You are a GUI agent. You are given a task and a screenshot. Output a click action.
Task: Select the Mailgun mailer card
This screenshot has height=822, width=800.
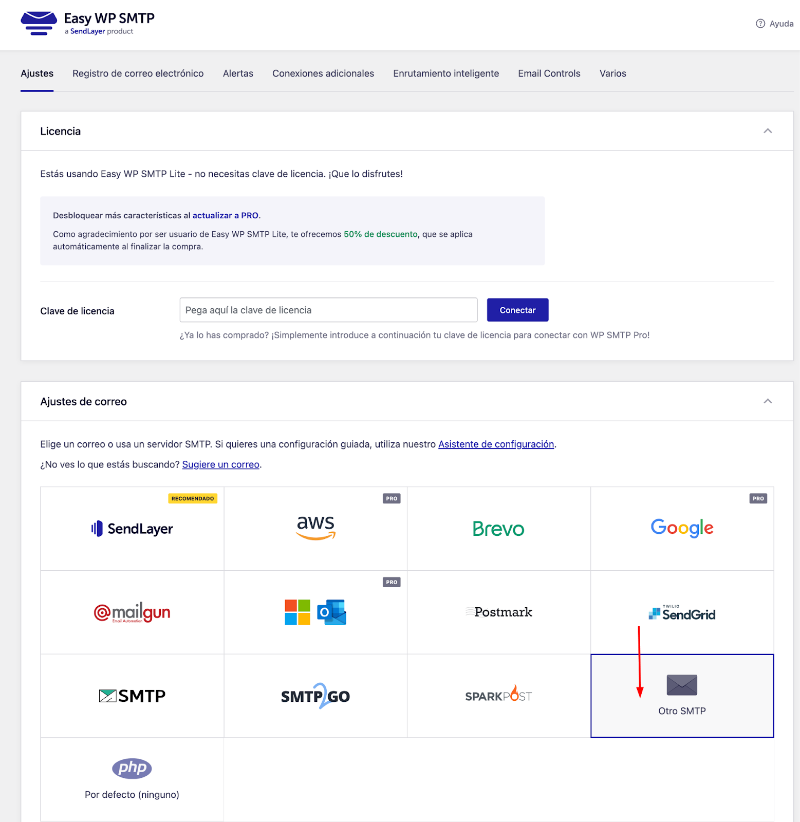(132, 612)
